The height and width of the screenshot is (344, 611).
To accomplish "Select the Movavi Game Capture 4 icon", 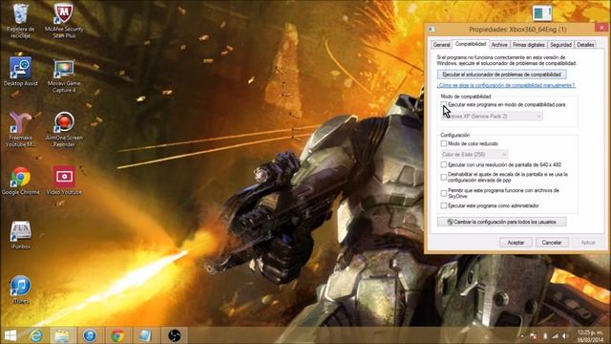I will point(64,75).
